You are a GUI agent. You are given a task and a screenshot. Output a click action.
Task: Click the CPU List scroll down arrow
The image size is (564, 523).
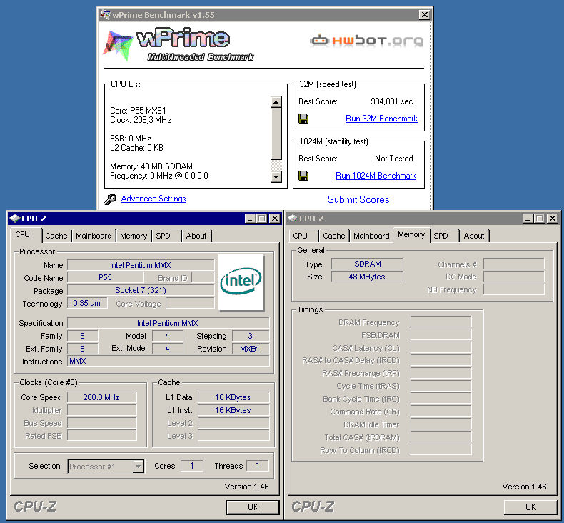[x=276, y=176]
